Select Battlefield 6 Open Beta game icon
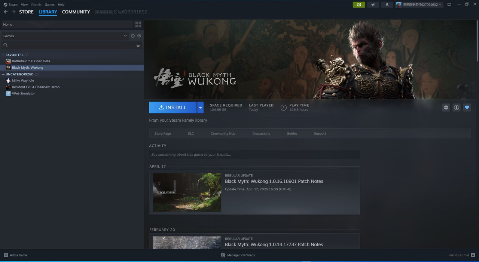Image resolution: width=479 pixels, height=262 pixels. pos(8,61)
